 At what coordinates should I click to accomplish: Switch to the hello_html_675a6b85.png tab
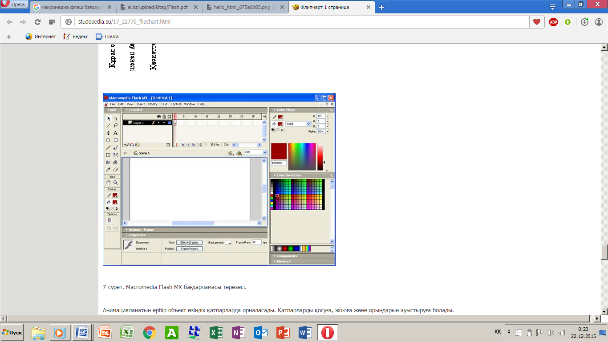[x=246, y=7]
